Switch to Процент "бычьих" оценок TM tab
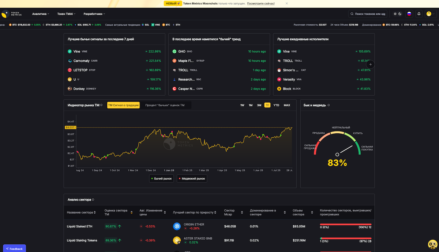Viewport: 439px width, 252px height. [165, 105]
